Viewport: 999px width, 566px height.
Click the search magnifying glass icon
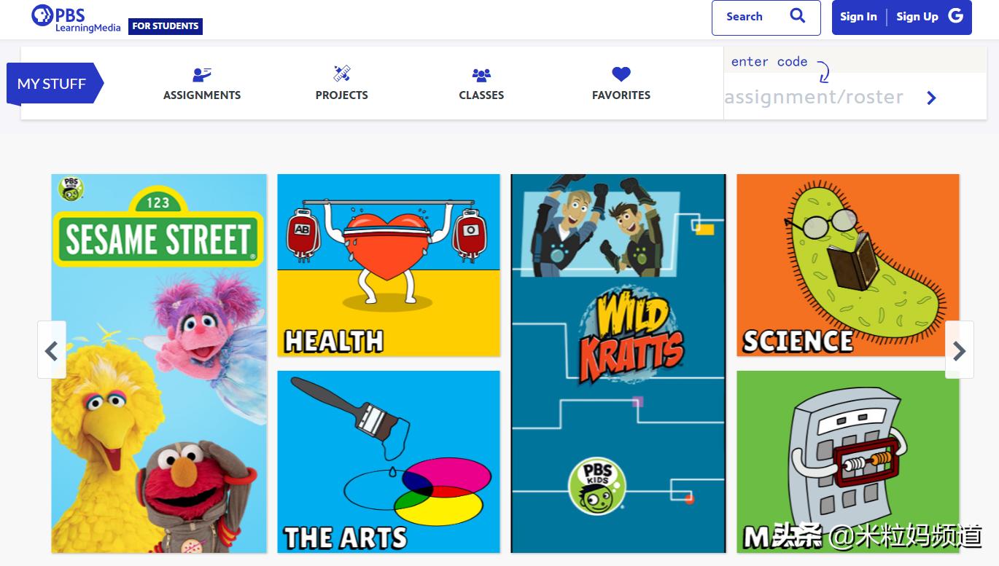click(x=798, y=16)
